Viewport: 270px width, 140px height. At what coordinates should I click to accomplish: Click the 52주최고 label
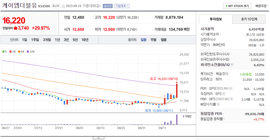pyautogui.click(x=207, y=79)
